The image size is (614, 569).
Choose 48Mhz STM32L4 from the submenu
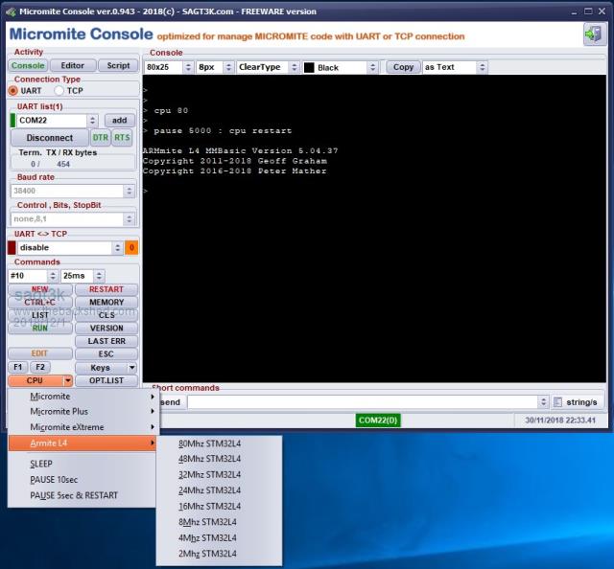point(208,459)
